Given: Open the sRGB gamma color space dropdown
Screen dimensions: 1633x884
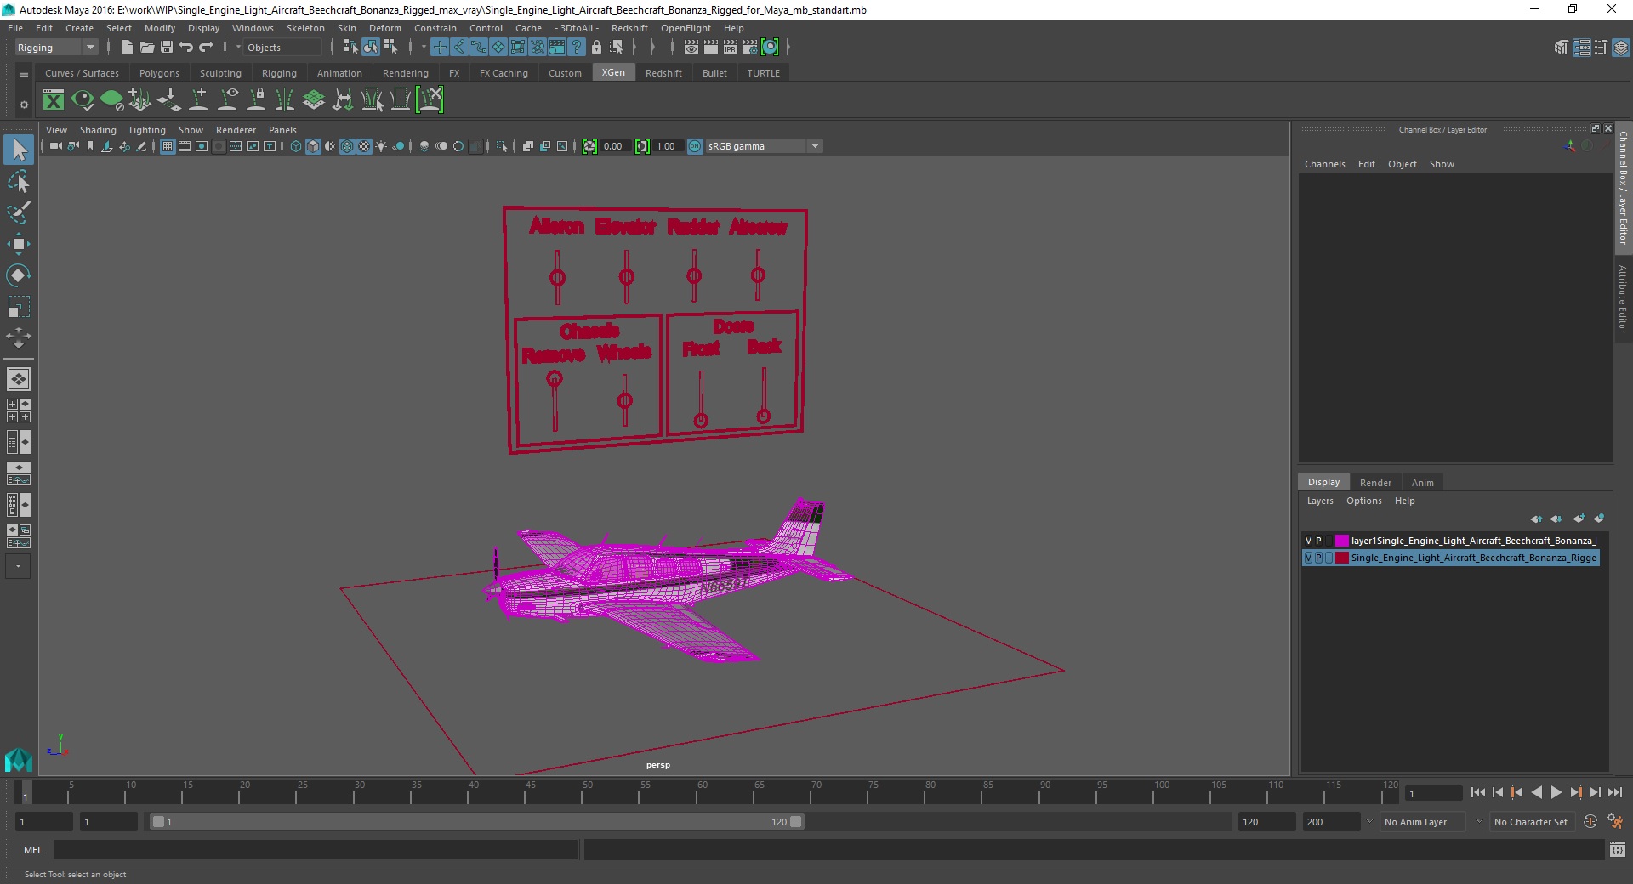Looking at the screenshot, I should coord(764,146).
